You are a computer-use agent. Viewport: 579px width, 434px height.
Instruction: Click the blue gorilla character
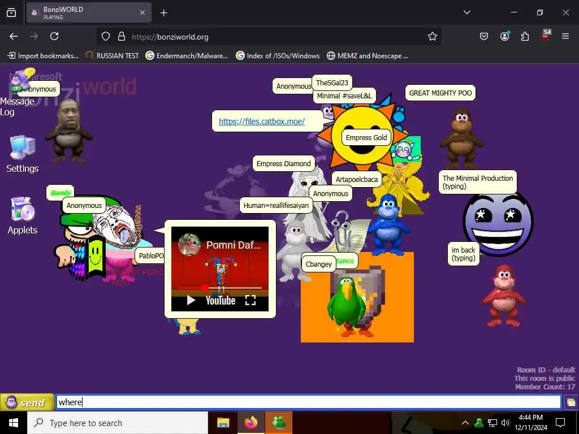[388, 225]
